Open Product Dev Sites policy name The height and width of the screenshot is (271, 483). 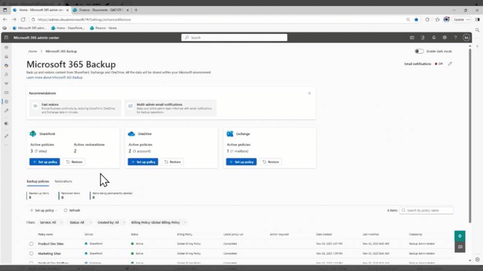(51, 243)
